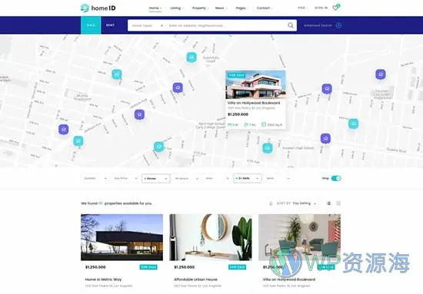The height and width of the screenshot is (294, 423).
Task: Open the Property menu
Action: pos(200,8)
